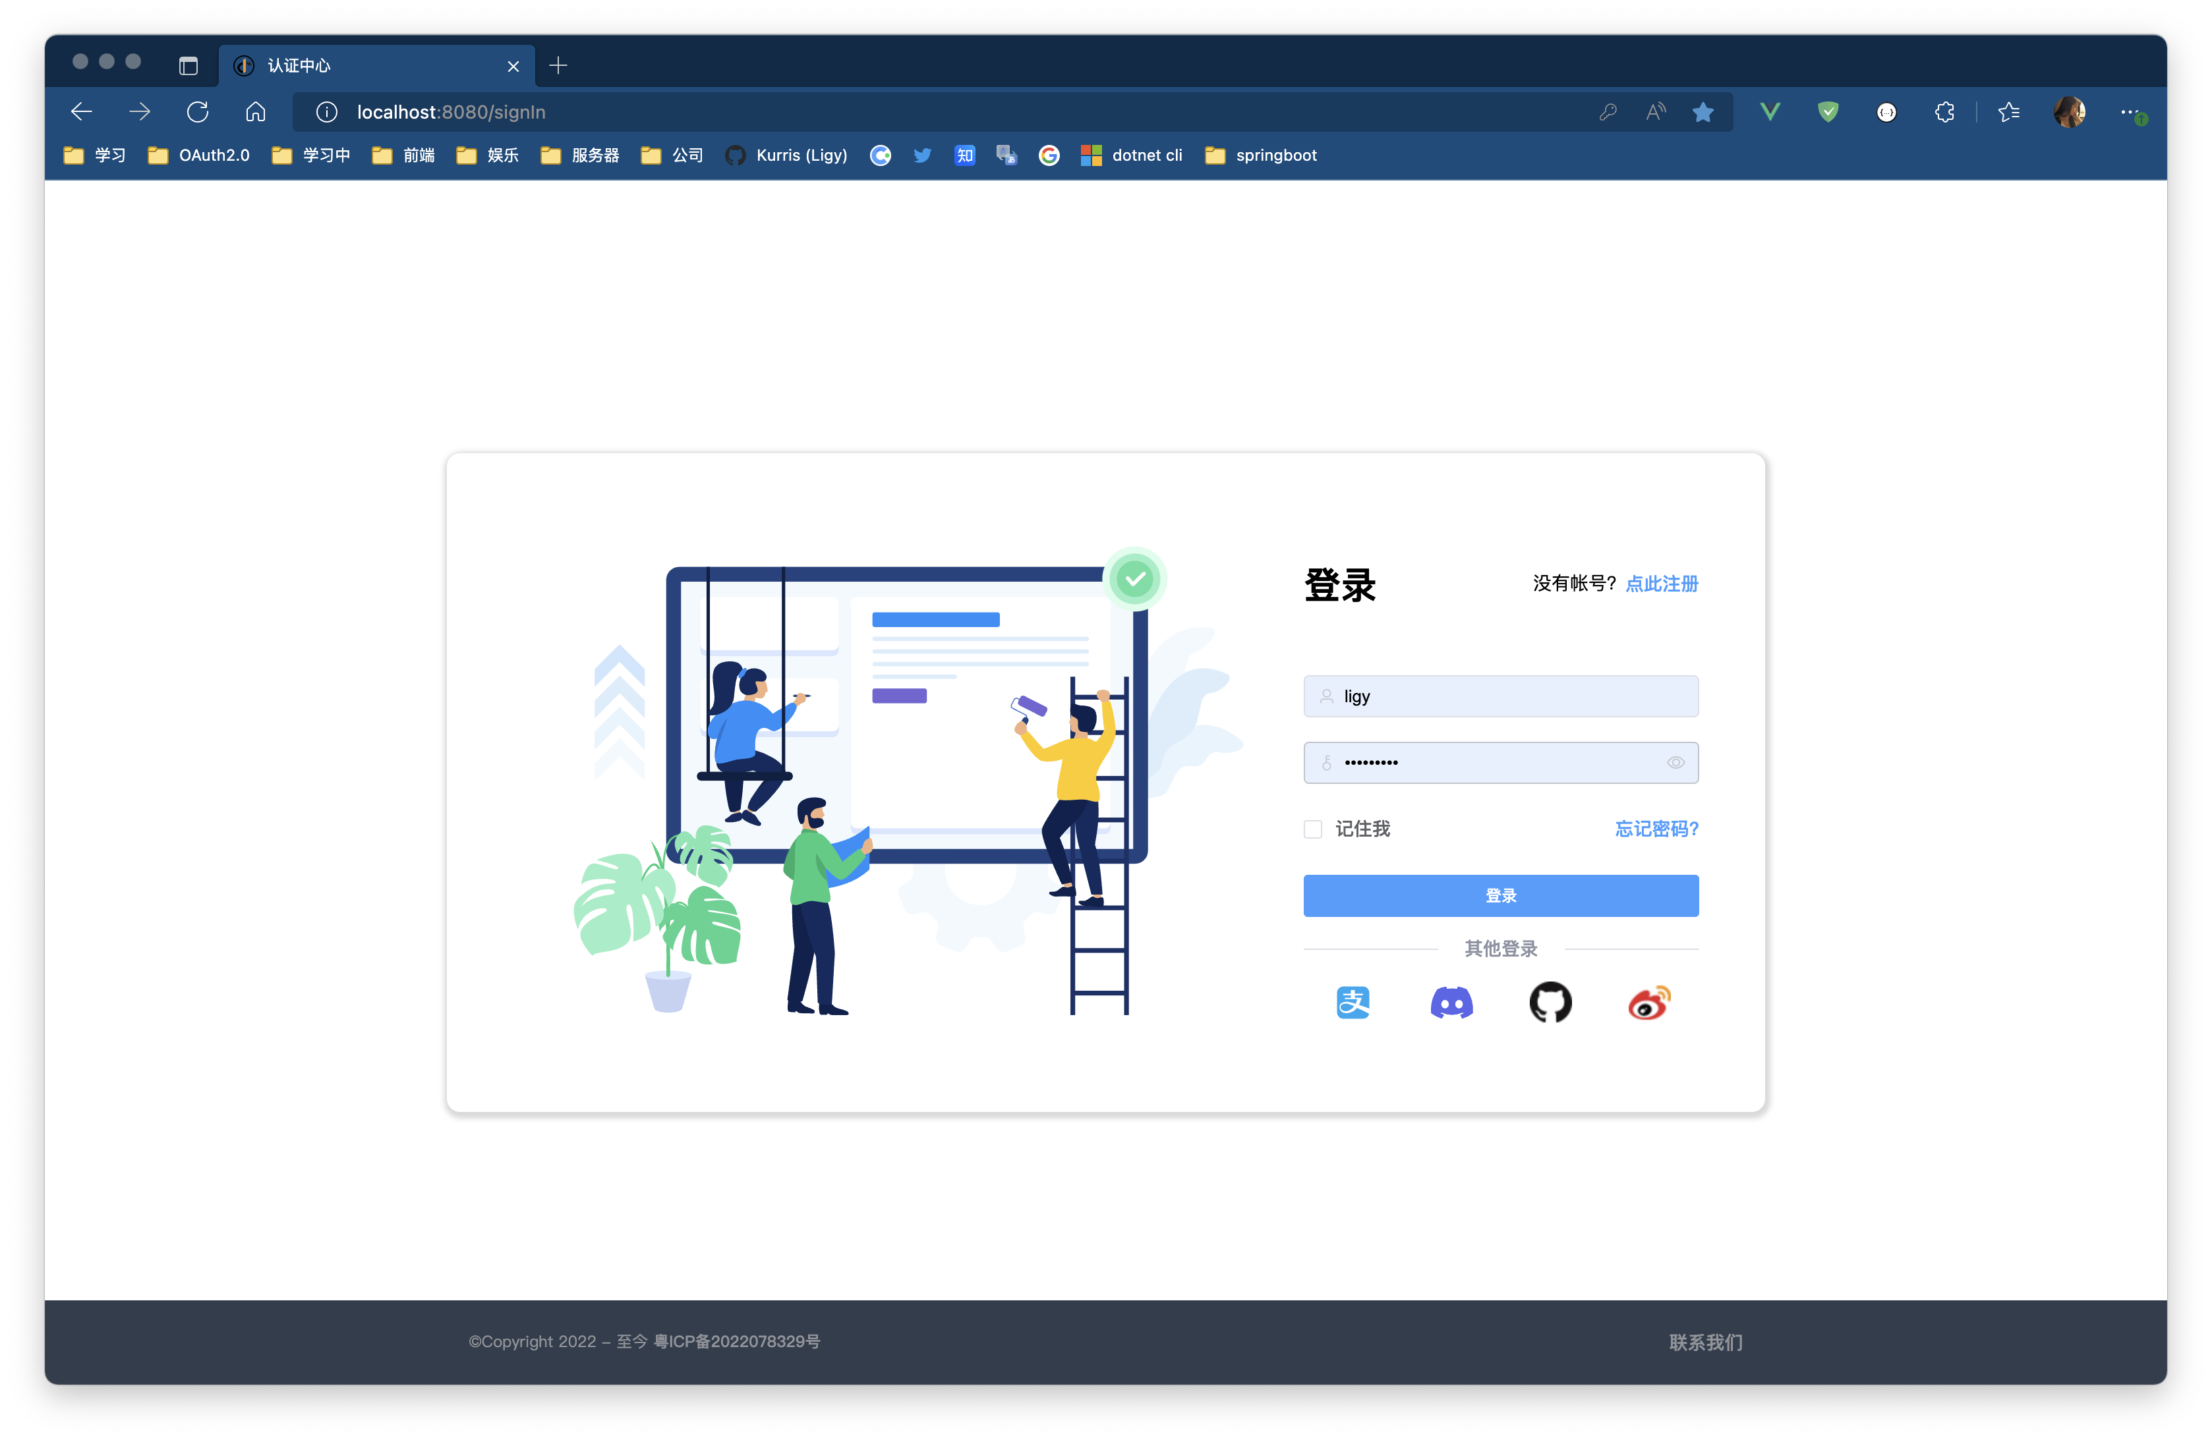The height and width of the screenshot is (1440, 2212).
Task: Open the 前端 bookmark folder
Action: pyautogui.click(x=403, y=155)
